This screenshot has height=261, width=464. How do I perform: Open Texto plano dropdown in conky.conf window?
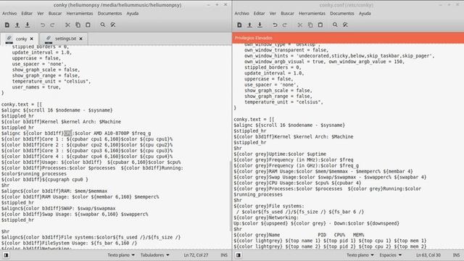coord(360,255)
